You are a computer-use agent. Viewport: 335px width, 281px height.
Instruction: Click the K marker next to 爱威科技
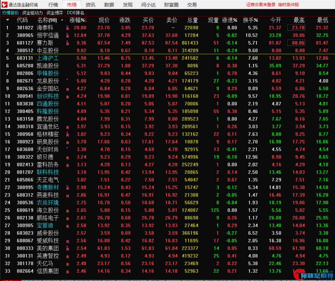coord(68,241)
